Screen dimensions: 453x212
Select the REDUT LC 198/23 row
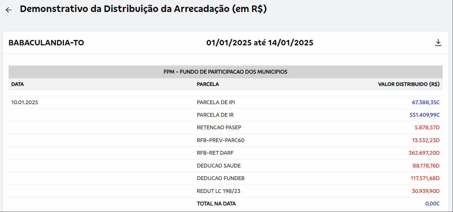click(225, 191)
